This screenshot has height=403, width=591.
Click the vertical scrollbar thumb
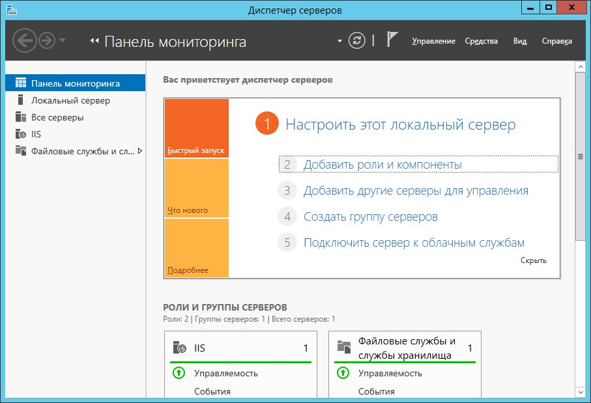580,156
